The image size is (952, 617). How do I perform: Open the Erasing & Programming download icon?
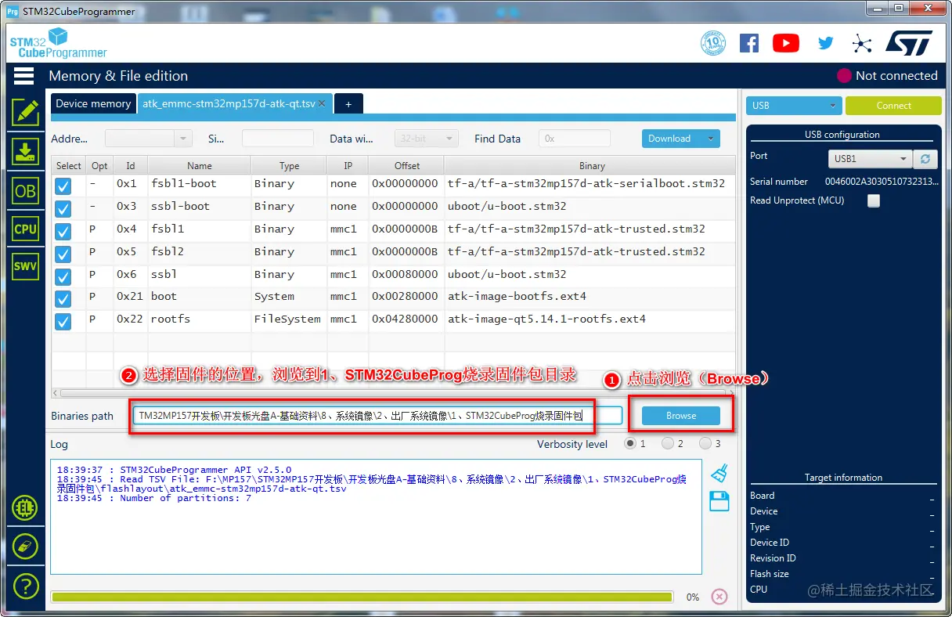coord(25,151)
